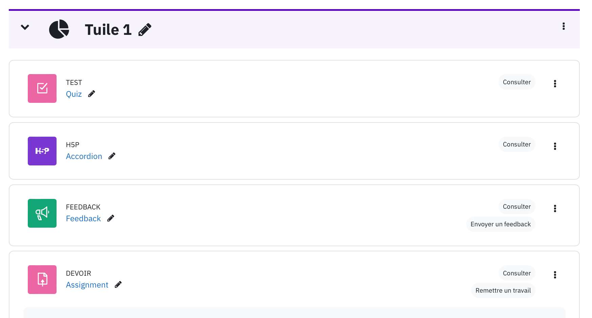Open the Quiz row kebab menu
Image resolution: width=592 pixels, height=318 pixels.
(555, 84)
